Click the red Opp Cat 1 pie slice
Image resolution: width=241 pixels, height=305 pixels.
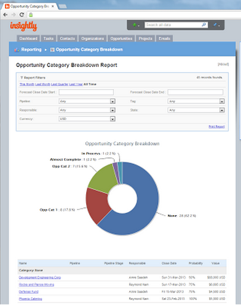tap(97, 205)
